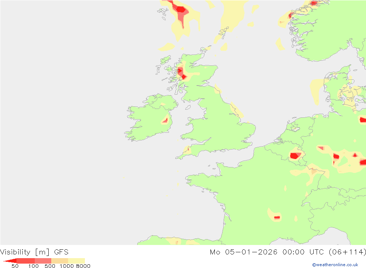Click the 'Visibility [m] GFS' title text
The height and width of the screenshot is (268, 366).
click(34, 252)
